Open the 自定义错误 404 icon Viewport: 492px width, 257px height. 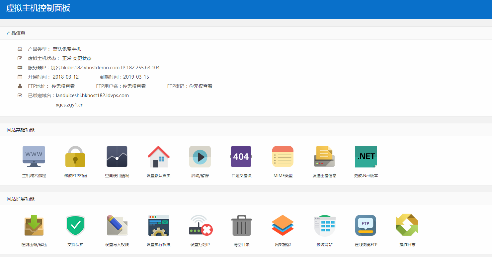241,157
